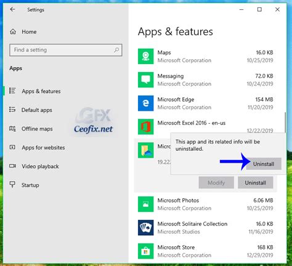Viewport: 292px width, 266px height.
Task: Select the Apps for websites sidebar icon
Action: click(x=12, y=147)
